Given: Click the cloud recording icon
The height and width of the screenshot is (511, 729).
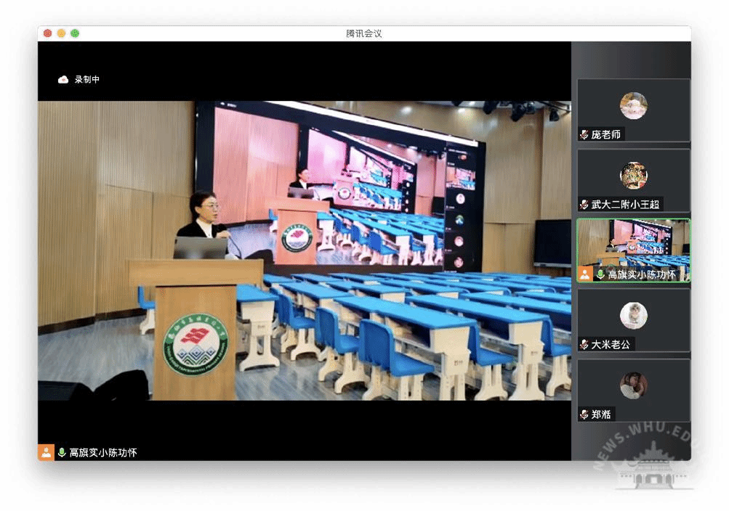Looking at the screenshot, I should tap(63, 80).
